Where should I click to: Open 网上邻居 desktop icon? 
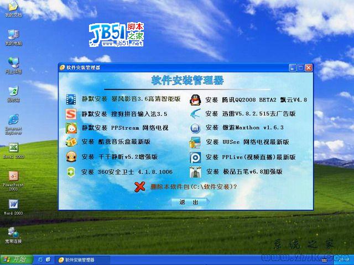(13, 66)
